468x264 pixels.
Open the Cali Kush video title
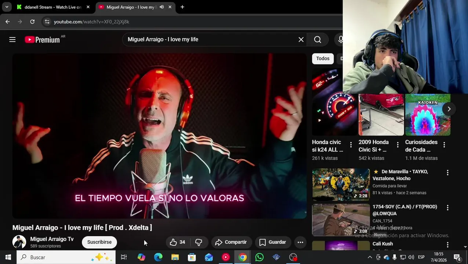(x=383, y=244)
